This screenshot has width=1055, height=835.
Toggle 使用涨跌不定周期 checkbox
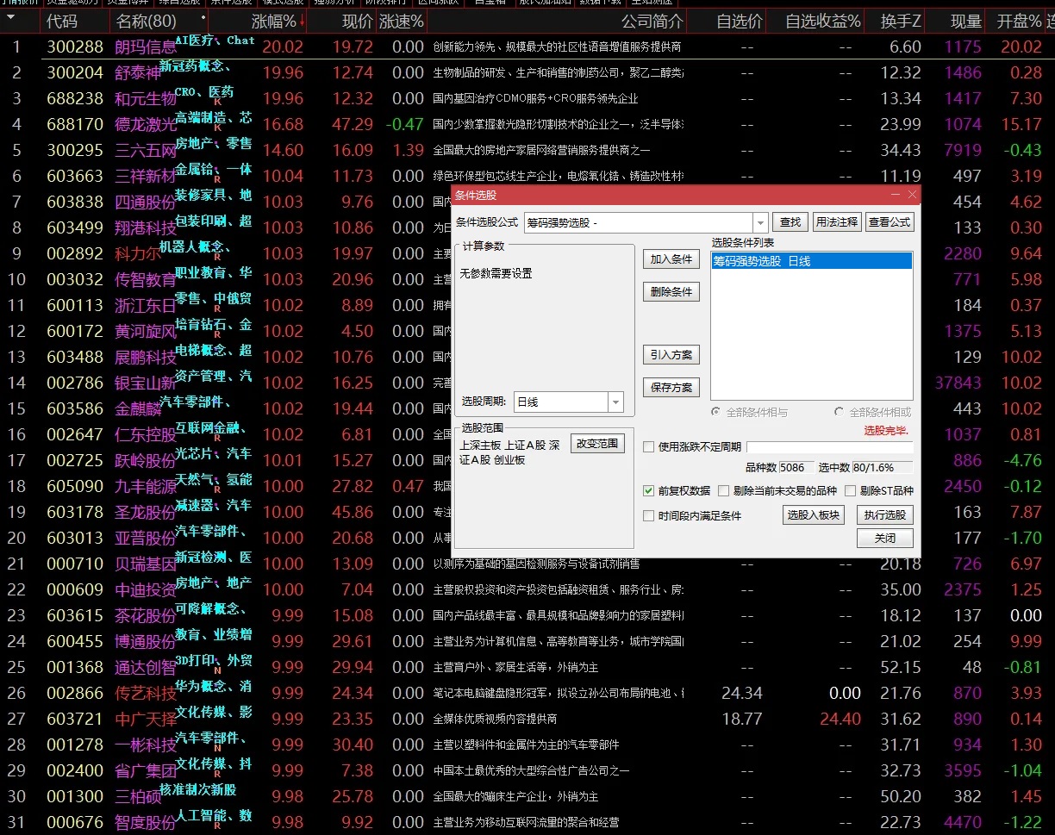click(649, 446)
